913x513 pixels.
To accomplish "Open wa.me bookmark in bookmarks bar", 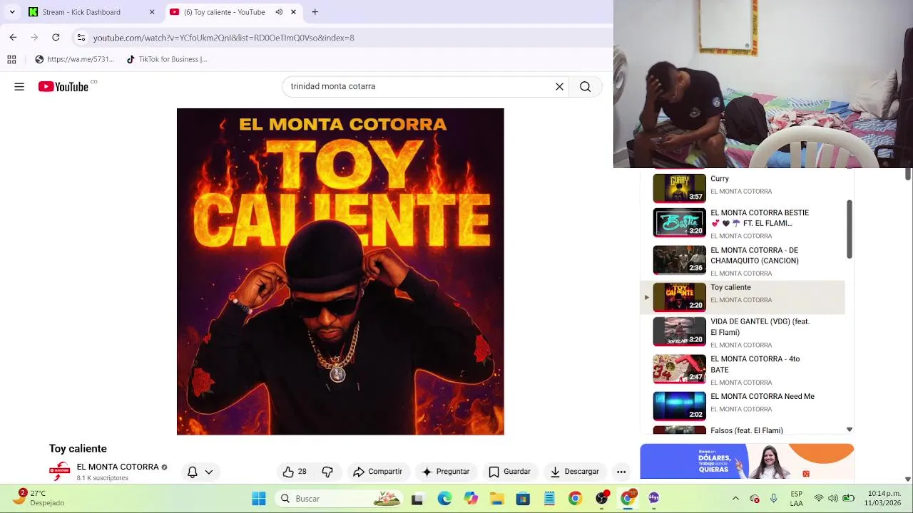I will (75, 59).
